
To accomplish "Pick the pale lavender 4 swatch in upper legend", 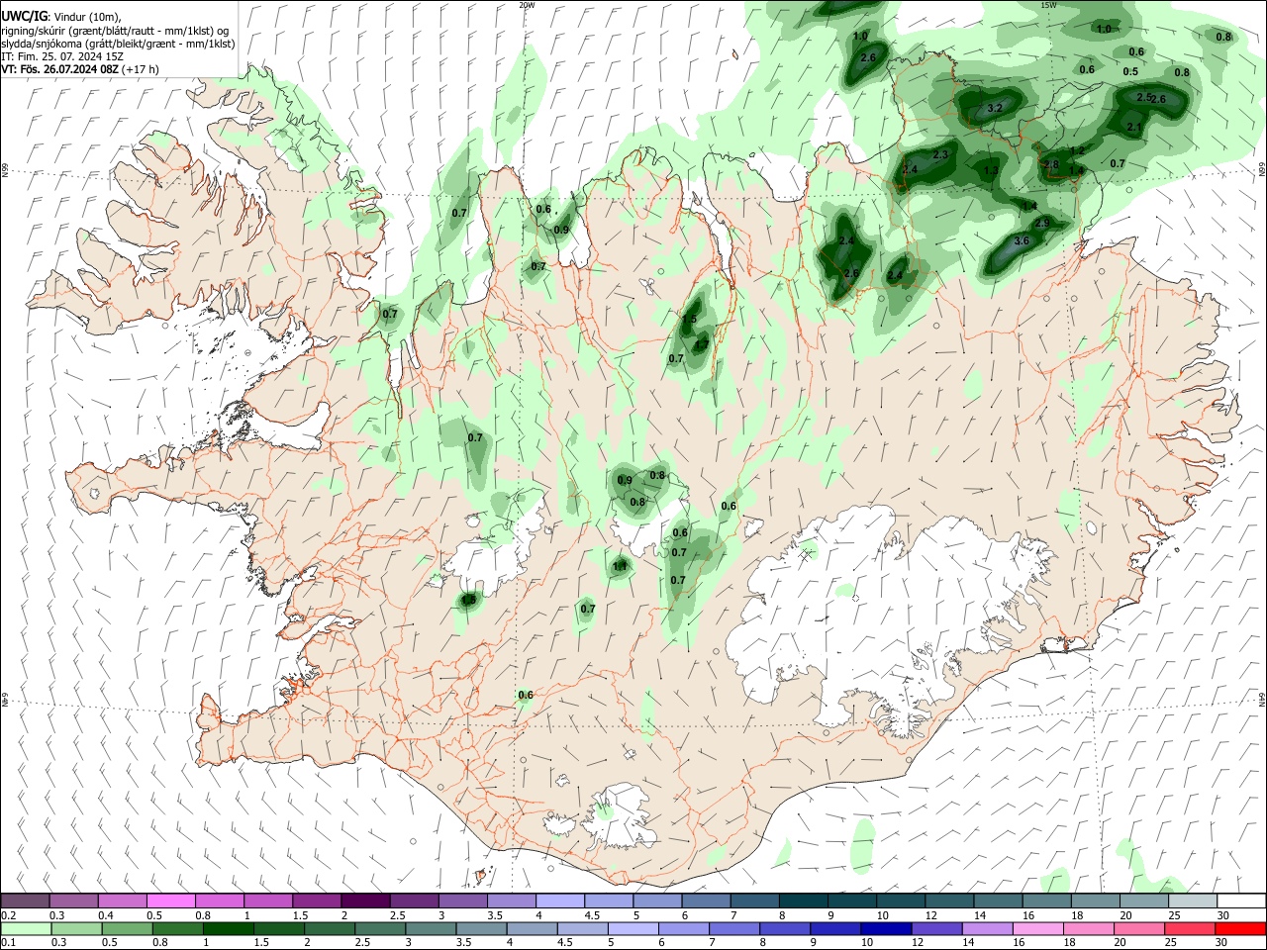I will (558, 901).
